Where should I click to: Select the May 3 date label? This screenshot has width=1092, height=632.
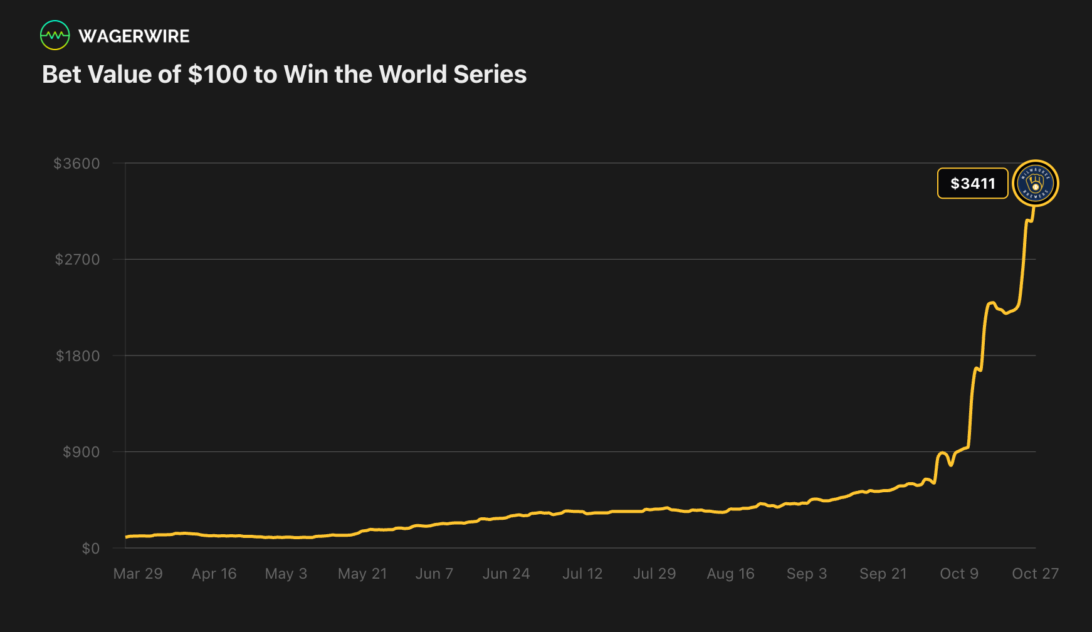point(286,574)
